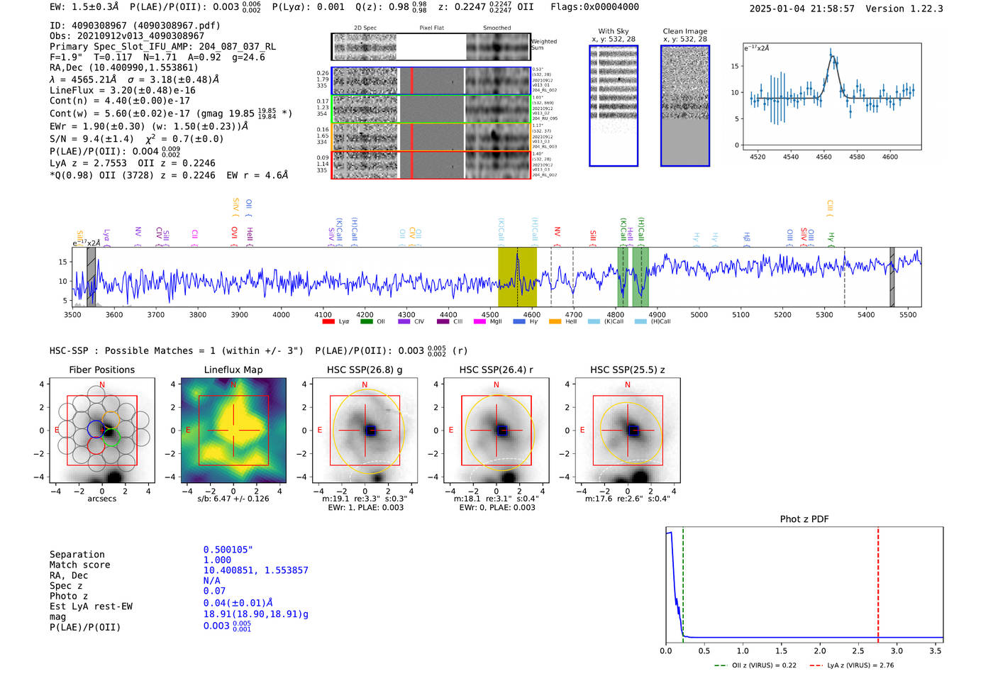Click the Spec z value N/A

pyautogui.click(x=212, y=580)
